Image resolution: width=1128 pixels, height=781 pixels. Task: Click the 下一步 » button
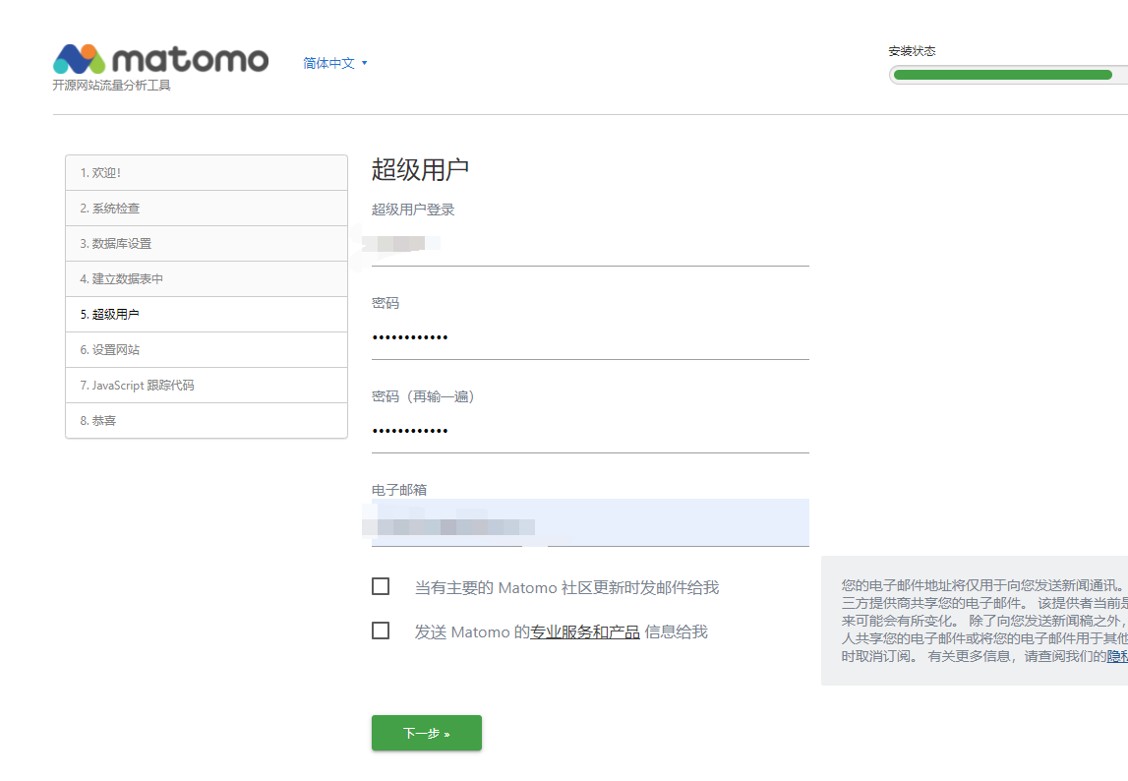click(x=427, y=733)
